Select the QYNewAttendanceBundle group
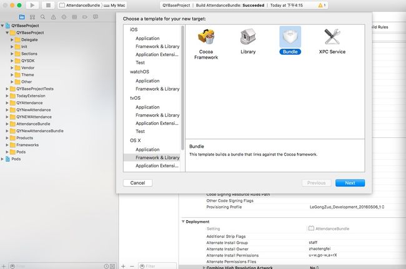The width and height of the screenshot is (406, 269). (40, 131)
